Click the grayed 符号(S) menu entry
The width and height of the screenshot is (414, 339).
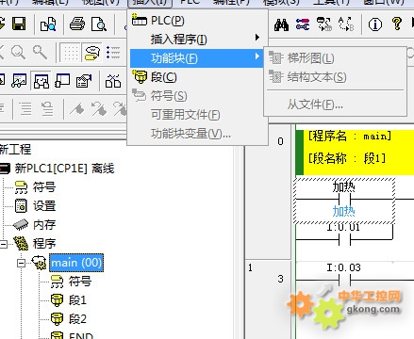[x=197, y=96]
